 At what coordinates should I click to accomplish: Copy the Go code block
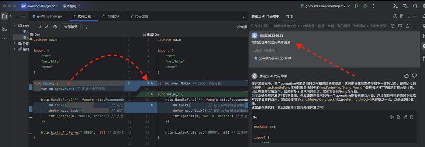pos(398,117)
